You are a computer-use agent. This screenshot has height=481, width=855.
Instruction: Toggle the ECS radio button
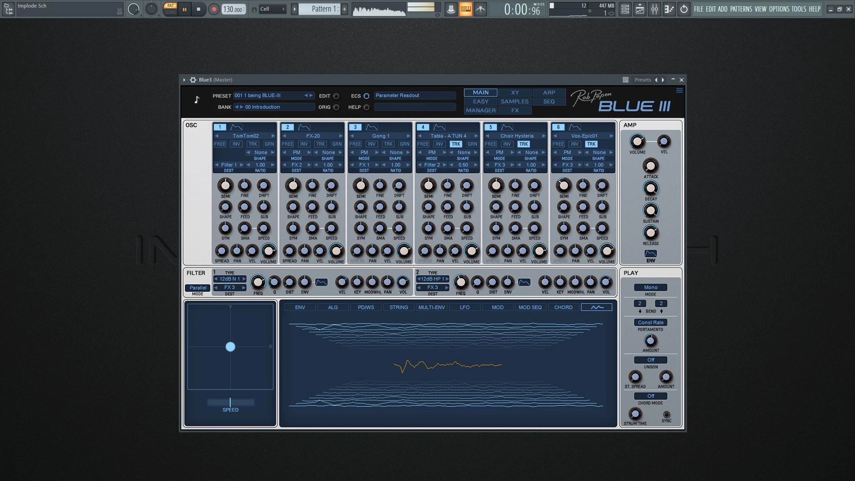tap(366, 96)
